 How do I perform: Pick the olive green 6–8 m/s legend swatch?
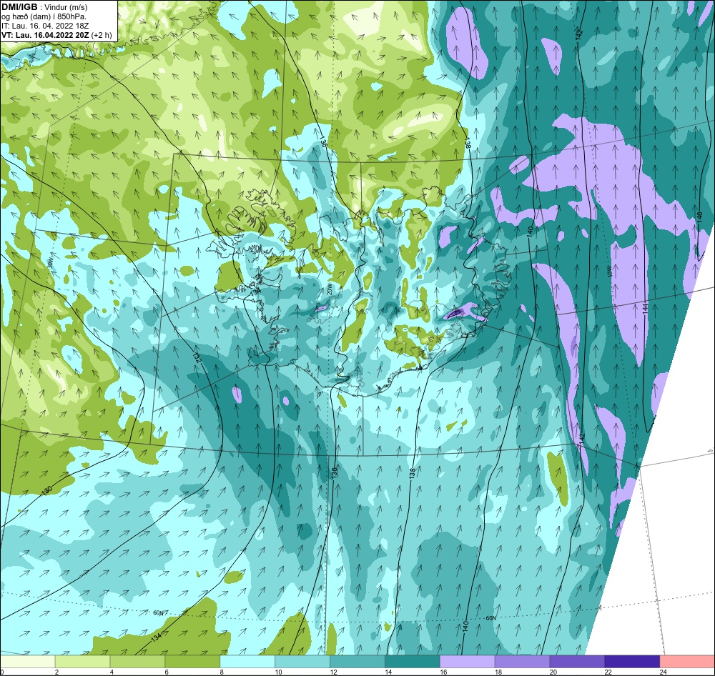[192, 661]
